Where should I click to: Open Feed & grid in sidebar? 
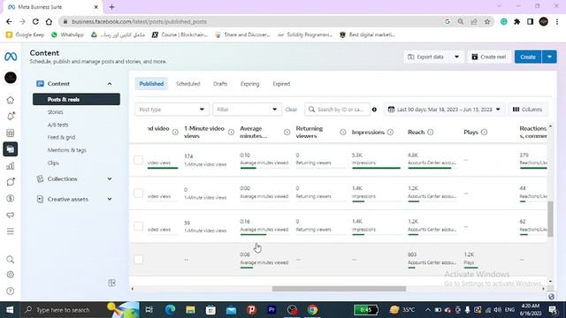pyautogui.click(x=61, y=138)
